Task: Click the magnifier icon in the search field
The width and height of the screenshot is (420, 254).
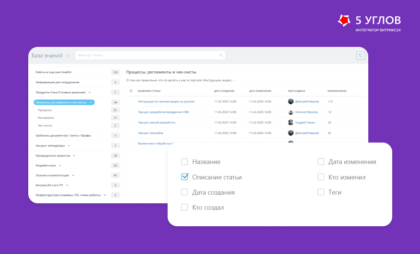Action: pos(221,55)
